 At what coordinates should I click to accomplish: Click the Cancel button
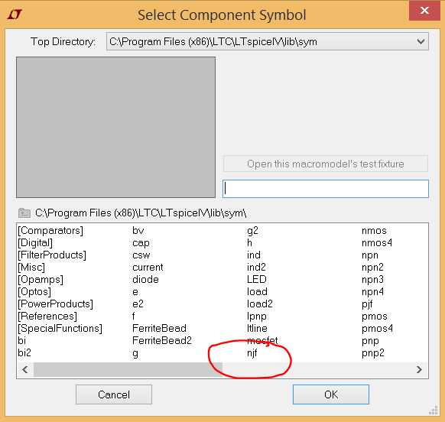[x=114, y=394]
